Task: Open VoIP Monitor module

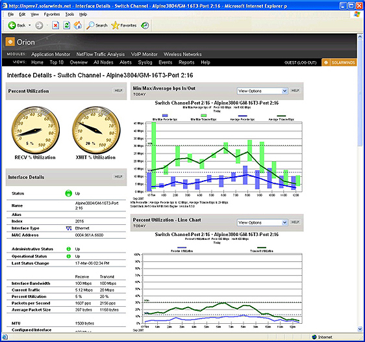Action: tap(144, 54)
